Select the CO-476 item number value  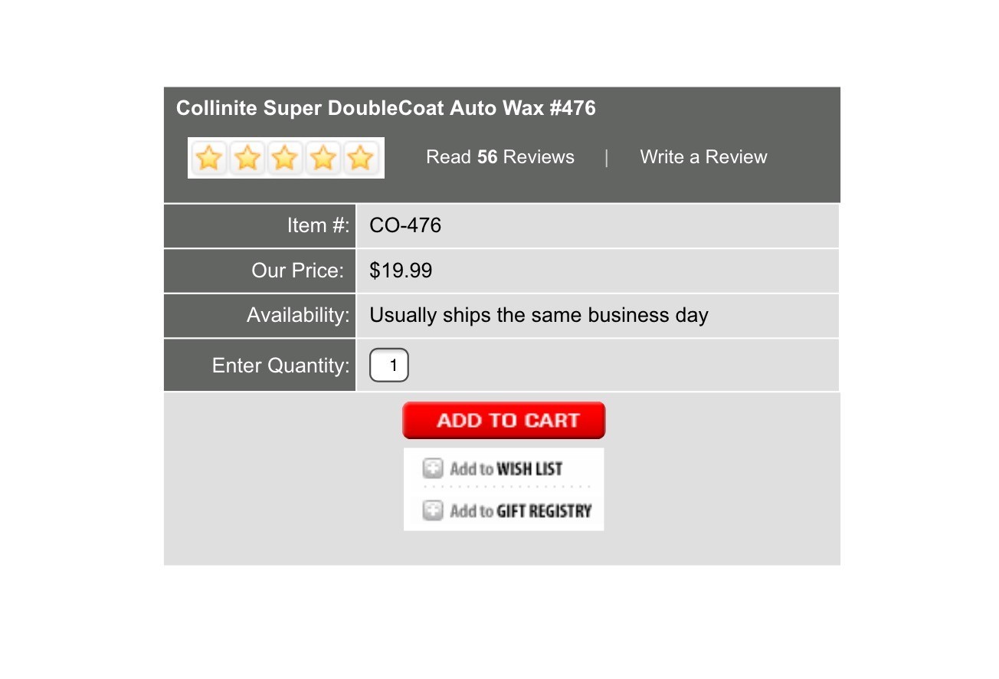coord(405,225)
